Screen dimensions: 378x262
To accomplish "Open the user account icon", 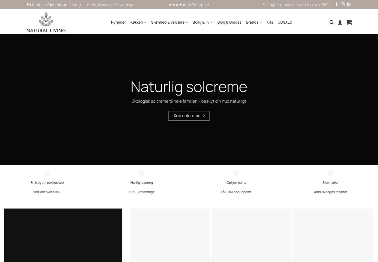I will 340,22.
